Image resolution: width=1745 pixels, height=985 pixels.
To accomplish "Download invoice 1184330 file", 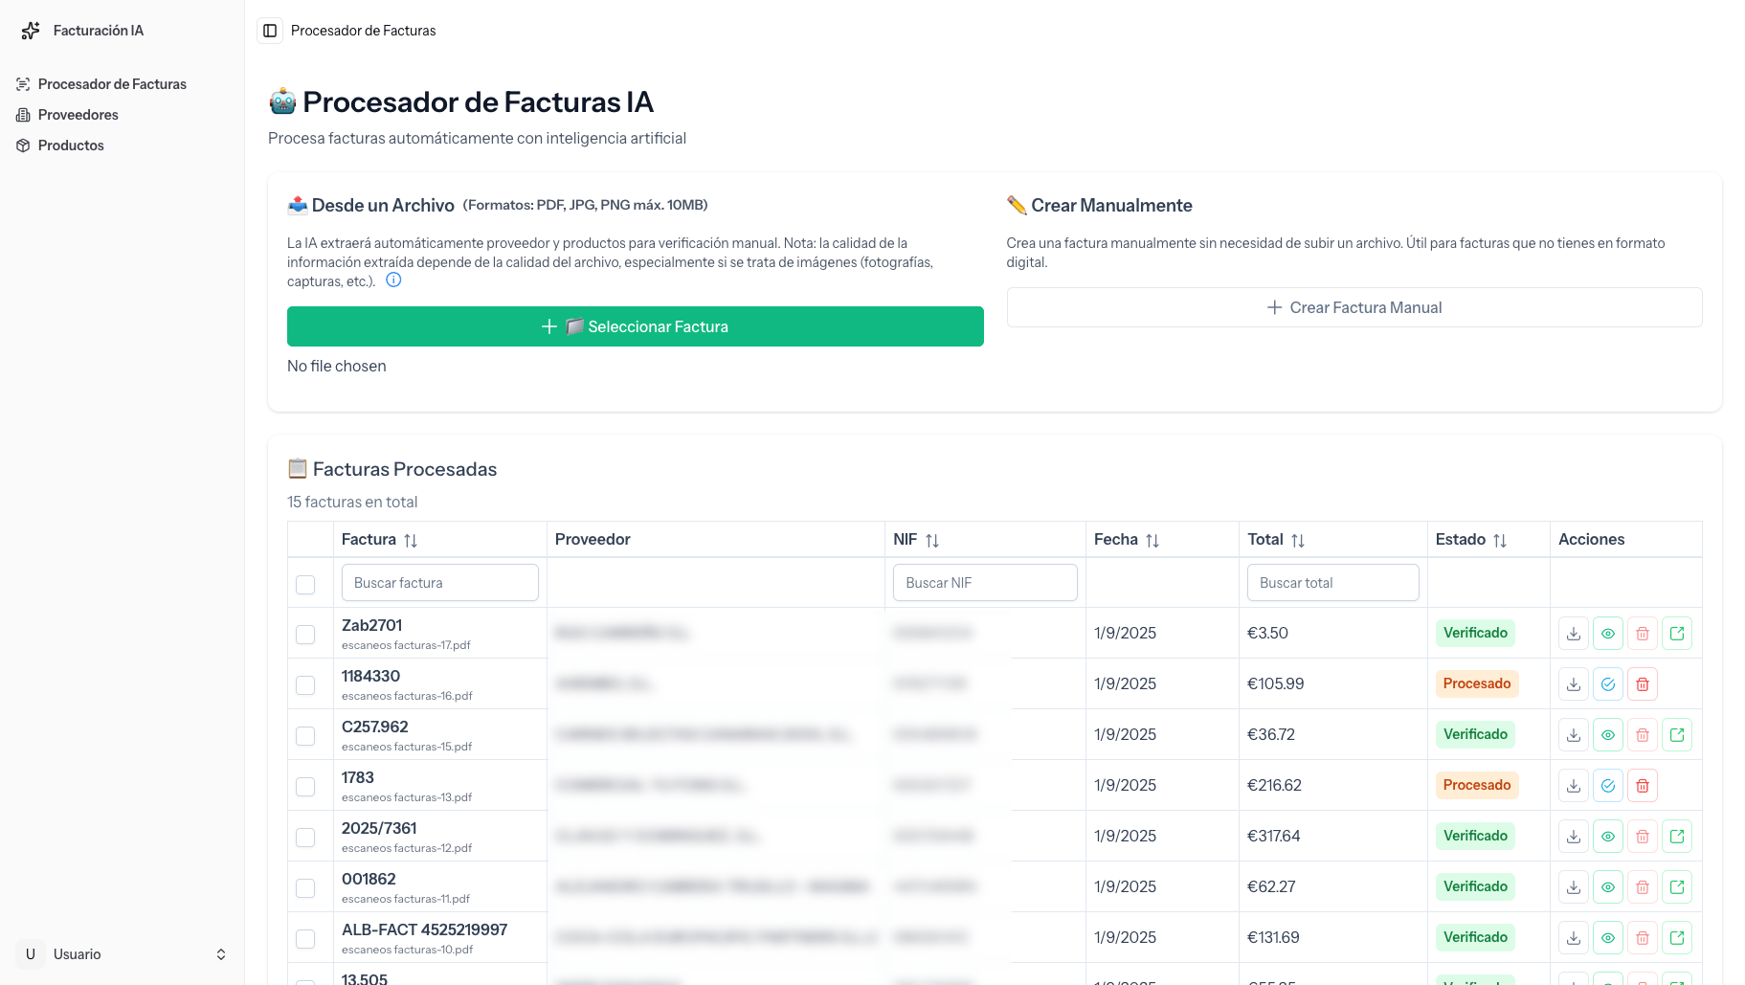I will 1574,684.
